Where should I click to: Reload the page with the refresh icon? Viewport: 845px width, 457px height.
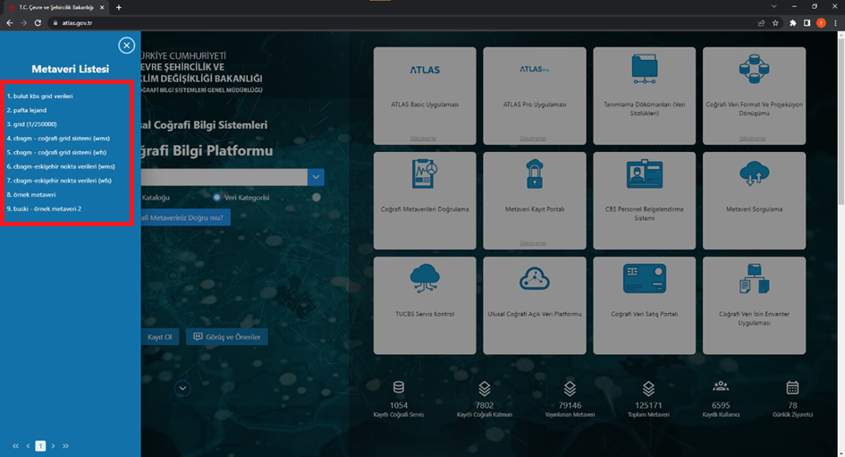coord(38,23)
